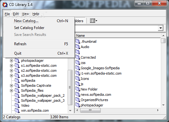Viewport: 169px width, 122px height.
Task: Expand the s2.softpedia-static.com tree node
Action: (x=11, y=71)
